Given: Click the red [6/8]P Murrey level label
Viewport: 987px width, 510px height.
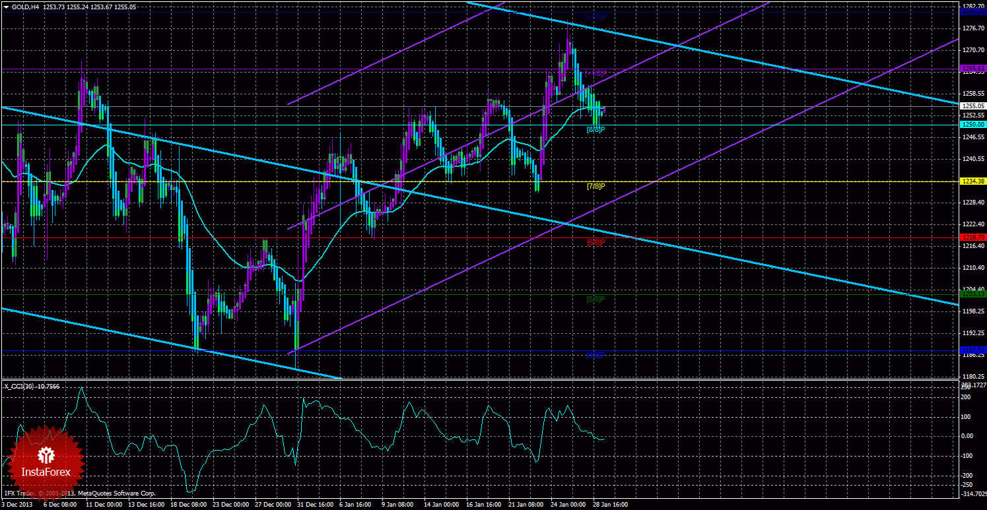Looking at the screenshot, I should coord(596,242).
